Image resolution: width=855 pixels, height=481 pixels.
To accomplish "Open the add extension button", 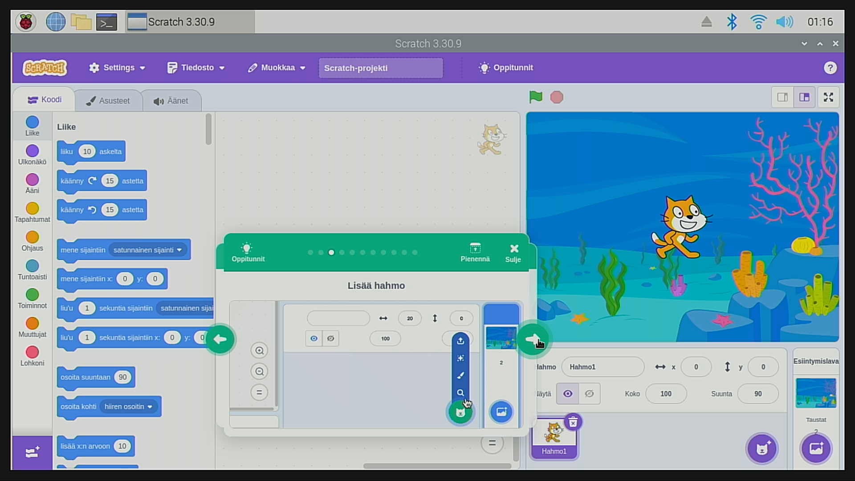I will [x=32, y=452].
